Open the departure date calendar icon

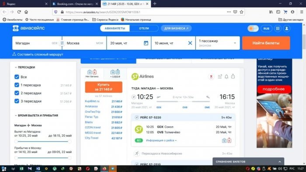click(x=146, y=43)
